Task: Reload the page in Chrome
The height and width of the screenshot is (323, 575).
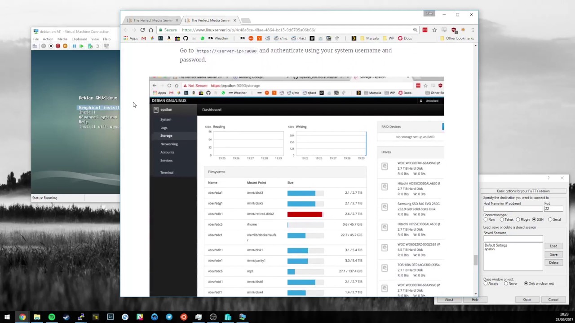Action: 142,30
